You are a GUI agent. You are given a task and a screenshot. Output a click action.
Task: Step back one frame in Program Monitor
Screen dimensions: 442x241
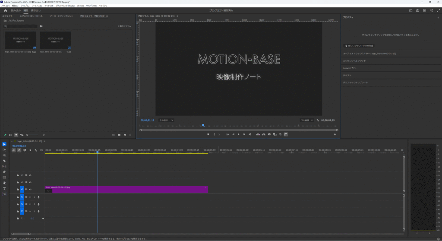pos(233,134)
